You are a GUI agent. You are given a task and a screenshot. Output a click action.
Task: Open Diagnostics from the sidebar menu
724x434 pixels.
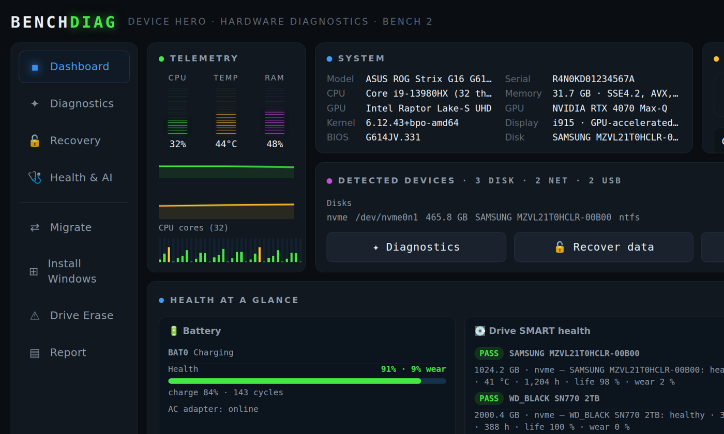click(74, 104)
